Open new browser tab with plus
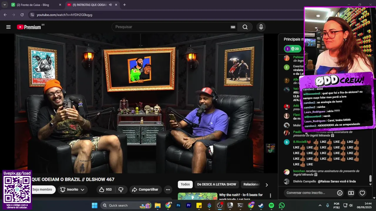This screenshot has height=211, width=376. [x=125, y=5]
